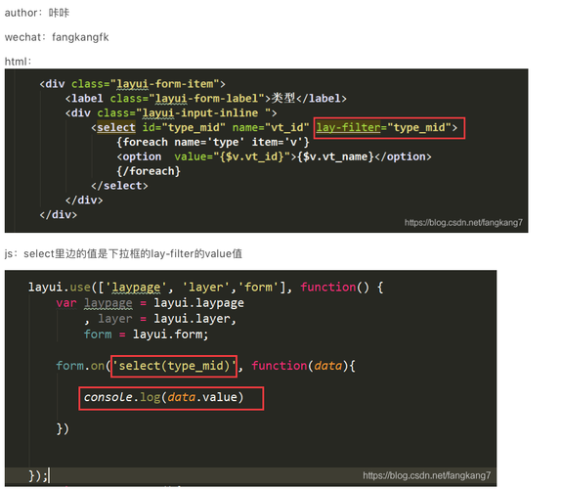The image size is (562, 489).
Task: Click the closing {/foreach} tag
Action: [x=149, y=171]
